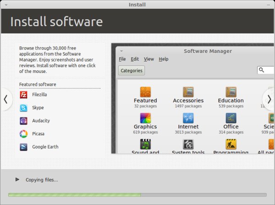Open the window menu arrow in Install titlebar
This screenshot has height=205, width=275.
tap(5, 5)
